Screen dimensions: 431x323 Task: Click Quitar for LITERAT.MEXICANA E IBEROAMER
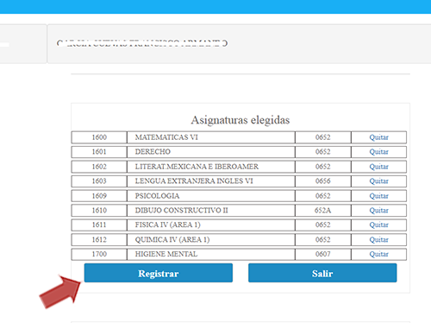pyautogui.click(x=378, y=167)
